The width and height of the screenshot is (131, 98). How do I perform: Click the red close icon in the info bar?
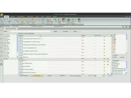[x=130, y=27]
